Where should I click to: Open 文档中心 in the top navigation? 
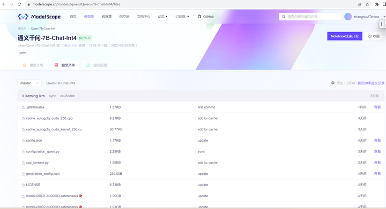(144, 17)
